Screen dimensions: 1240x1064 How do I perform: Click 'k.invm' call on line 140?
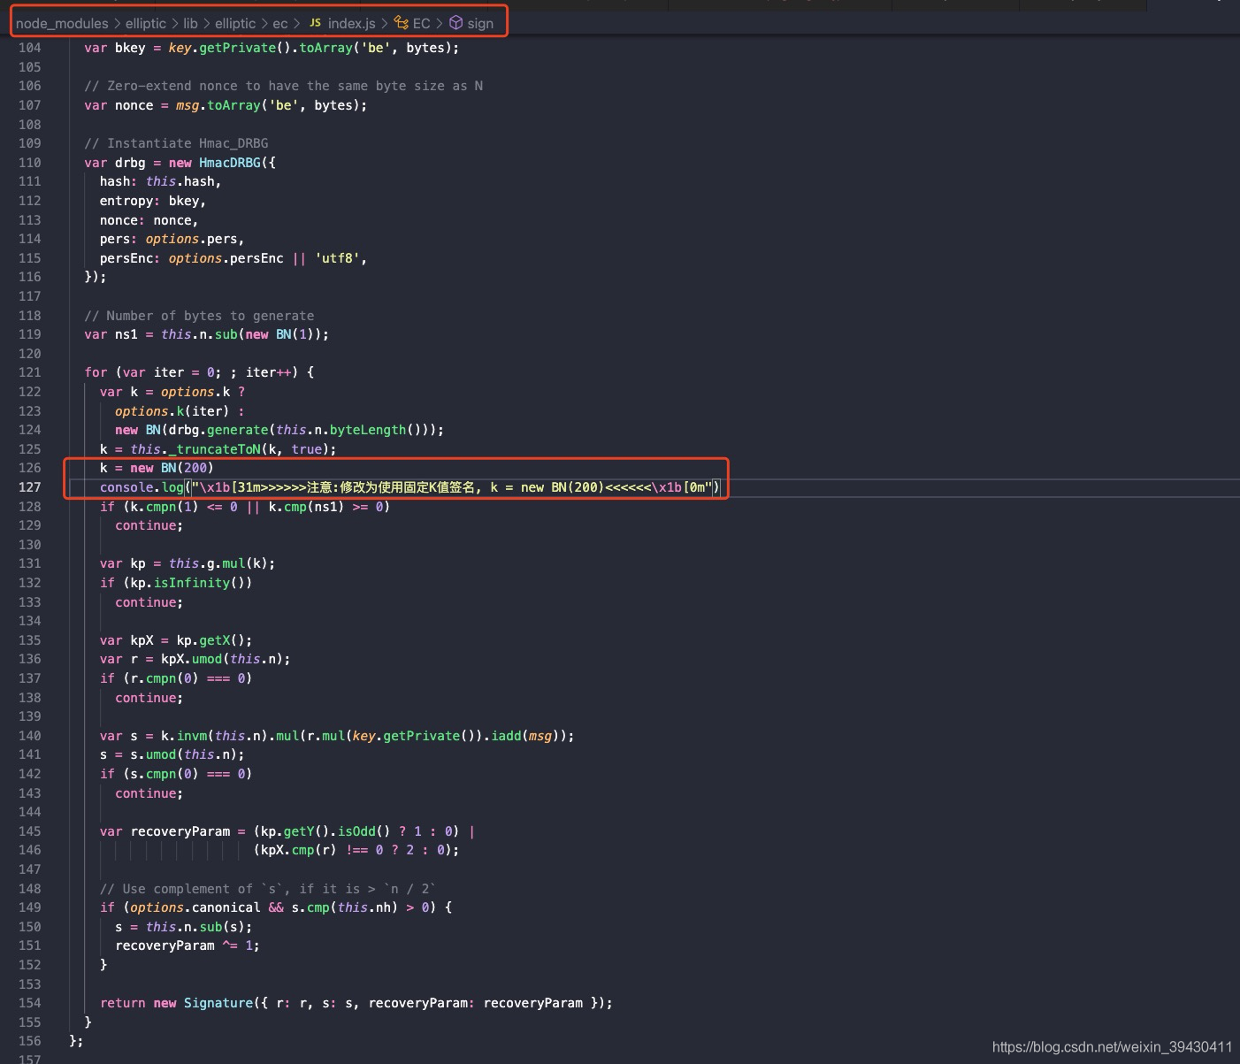pyautogui.click(x=184, y=736)
